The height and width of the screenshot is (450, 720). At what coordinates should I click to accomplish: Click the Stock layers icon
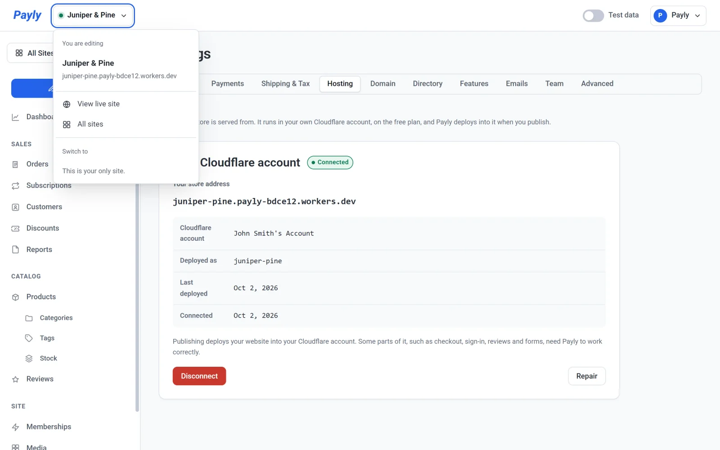(x=29, y=359)
